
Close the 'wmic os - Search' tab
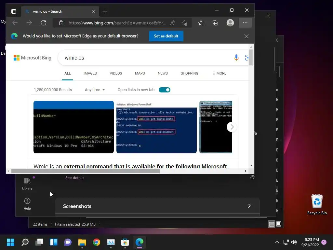(x=94, y=11)
